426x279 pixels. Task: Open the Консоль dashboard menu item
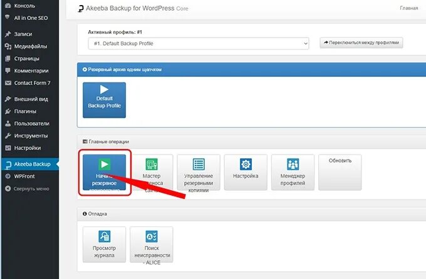coord(29,6)
